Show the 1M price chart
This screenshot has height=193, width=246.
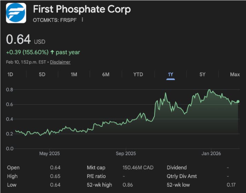74,74
